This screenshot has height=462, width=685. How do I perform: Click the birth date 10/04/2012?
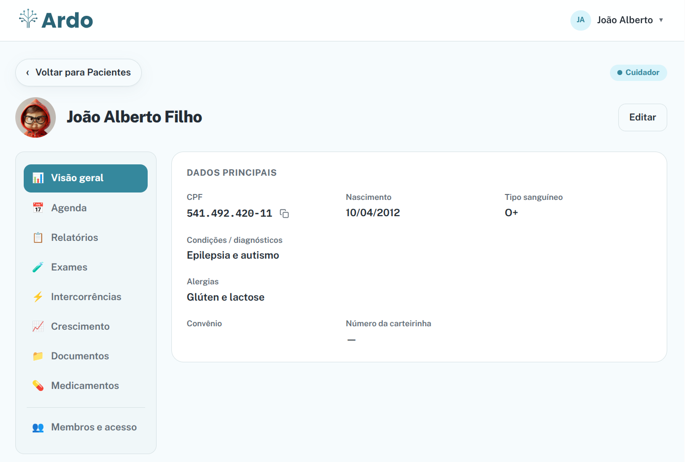click(373, 213)
